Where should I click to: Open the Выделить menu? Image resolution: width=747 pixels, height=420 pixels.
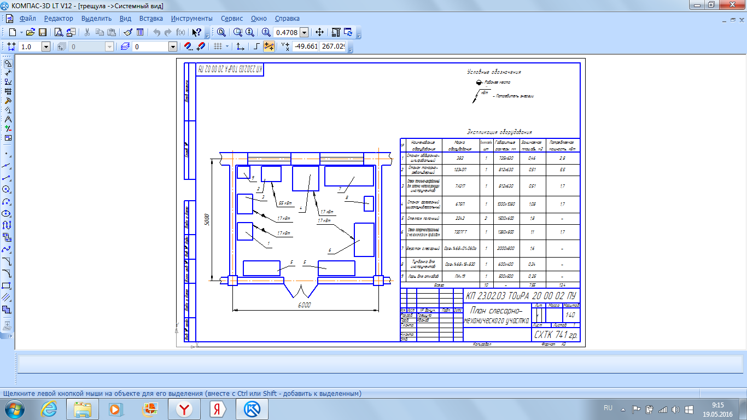[96, 19]
